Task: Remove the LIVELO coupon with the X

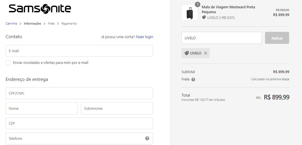Action: coord(205,53)
